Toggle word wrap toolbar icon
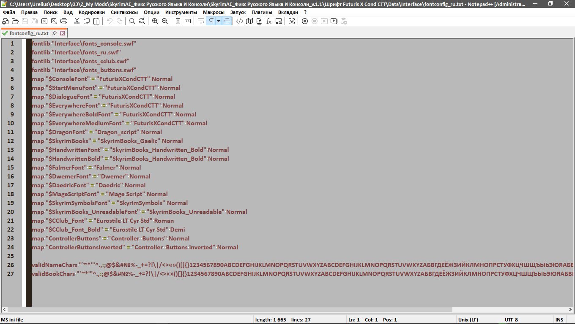Viewport: 575px width, 324px height. [x=201, y=21]
